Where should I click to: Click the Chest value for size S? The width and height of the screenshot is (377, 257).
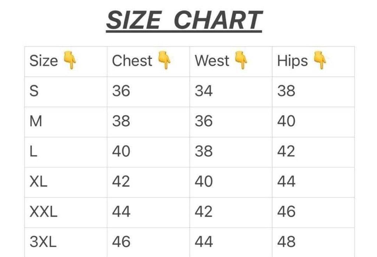coord(121,91)
